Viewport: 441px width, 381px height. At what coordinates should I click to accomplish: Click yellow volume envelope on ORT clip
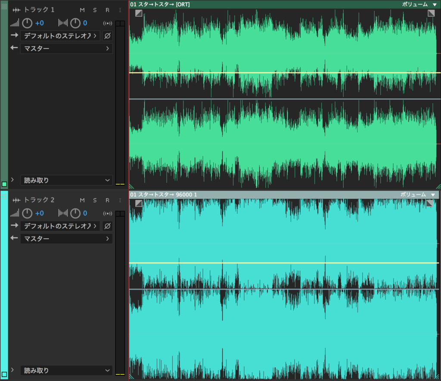pos(285,73)
